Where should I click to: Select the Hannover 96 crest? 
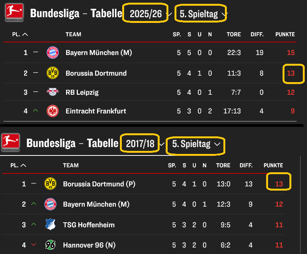pos(50,245)
